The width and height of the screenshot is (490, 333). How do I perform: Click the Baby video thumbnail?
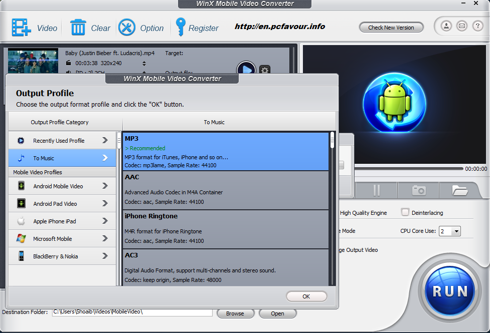33,61
